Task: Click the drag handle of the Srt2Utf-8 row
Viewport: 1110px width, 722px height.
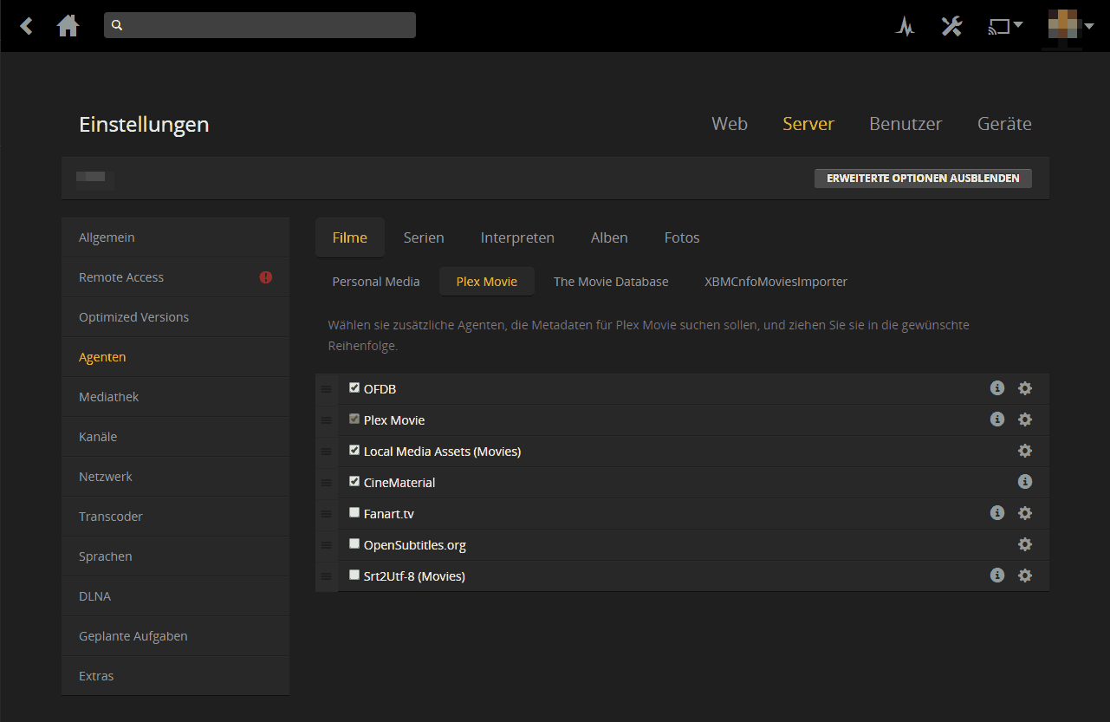Action: 327,576
